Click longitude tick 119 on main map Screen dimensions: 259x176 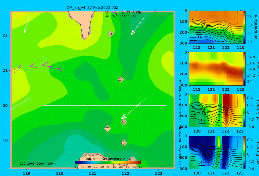26,173
